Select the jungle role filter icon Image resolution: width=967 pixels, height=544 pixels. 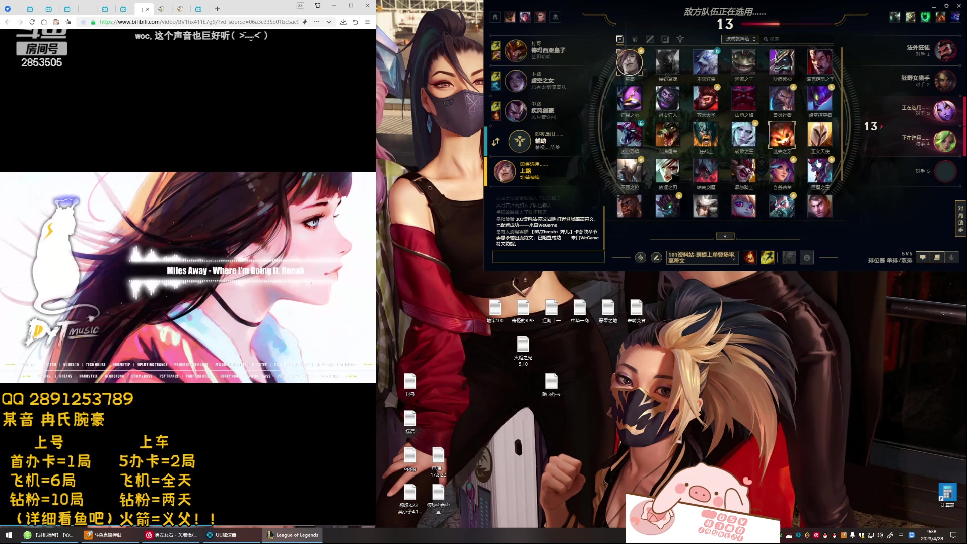click(x=635, y=39)
